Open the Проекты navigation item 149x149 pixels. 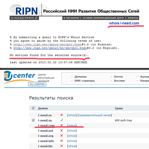[133, 18]
